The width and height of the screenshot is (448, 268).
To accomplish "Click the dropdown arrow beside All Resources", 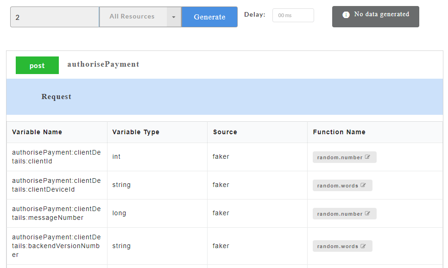I will 174,16.
